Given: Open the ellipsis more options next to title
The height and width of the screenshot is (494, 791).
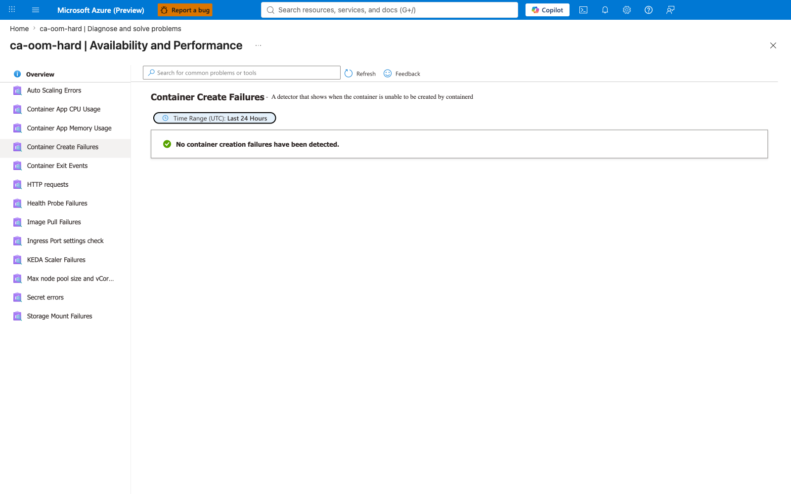Looking at the screenshot, I should click(258, 45).
